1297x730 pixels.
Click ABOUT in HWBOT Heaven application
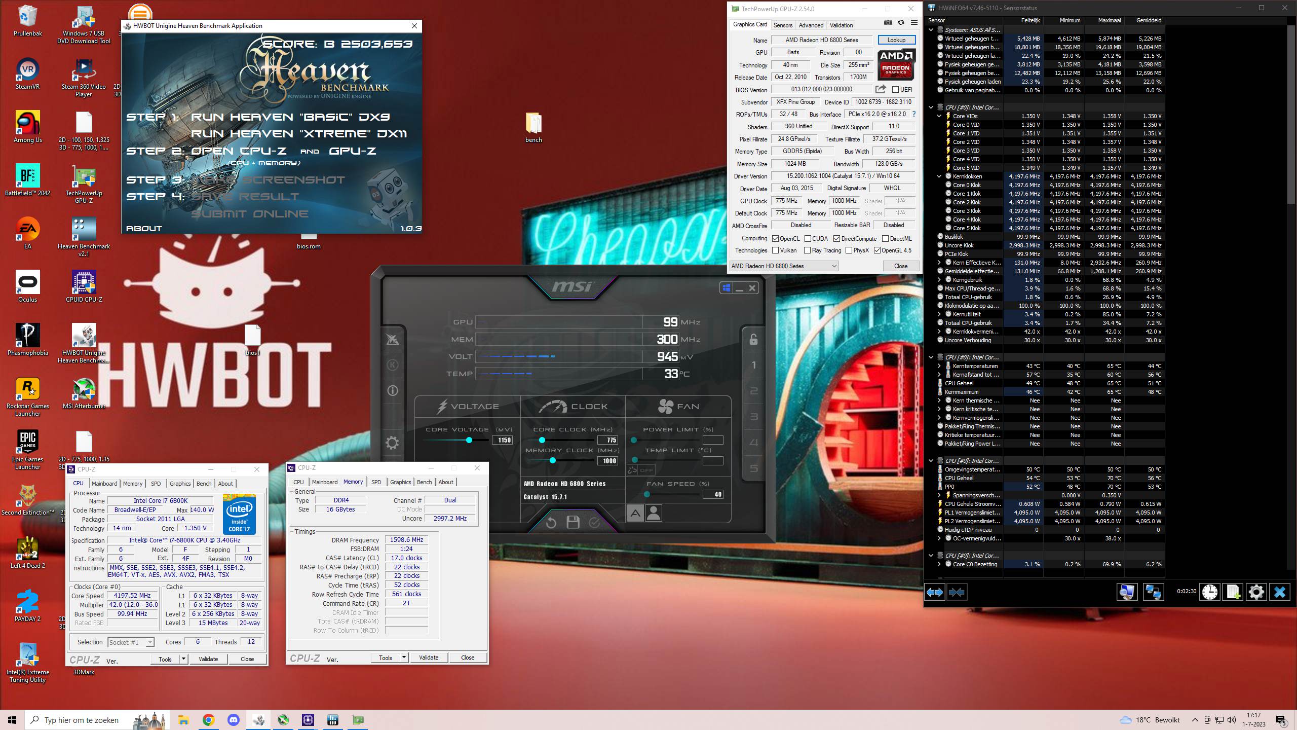click(144, 229)
